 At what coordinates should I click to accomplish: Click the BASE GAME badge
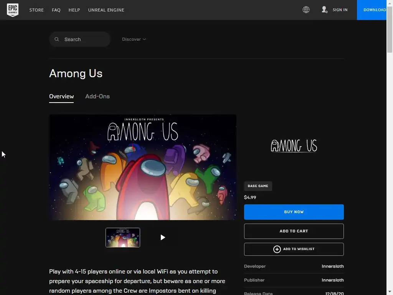tap(258, 186)
